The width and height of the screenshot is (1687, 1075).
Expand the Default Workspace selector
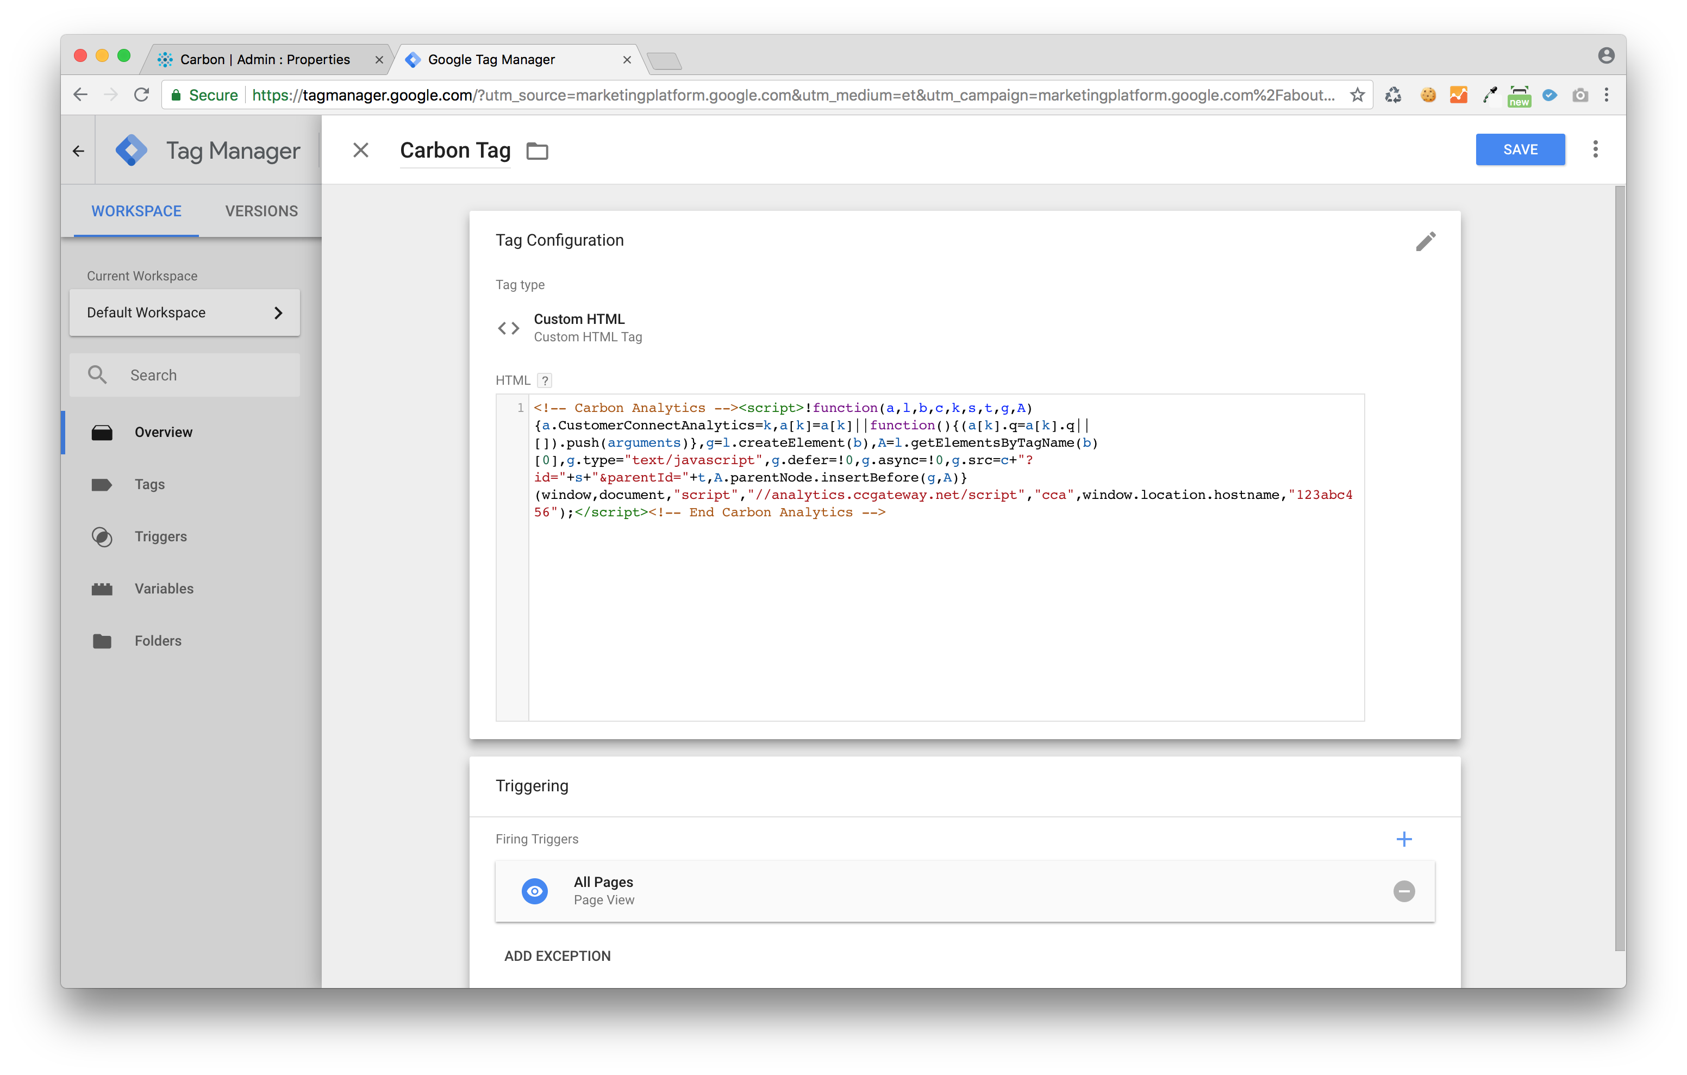[184, 312]
